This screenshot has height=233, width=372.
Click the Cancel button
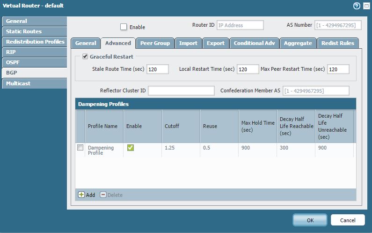[348, 220]
